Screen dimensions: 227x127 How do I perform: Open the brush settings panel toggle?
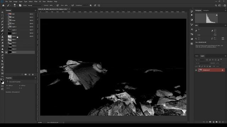(x=20, y=6)
